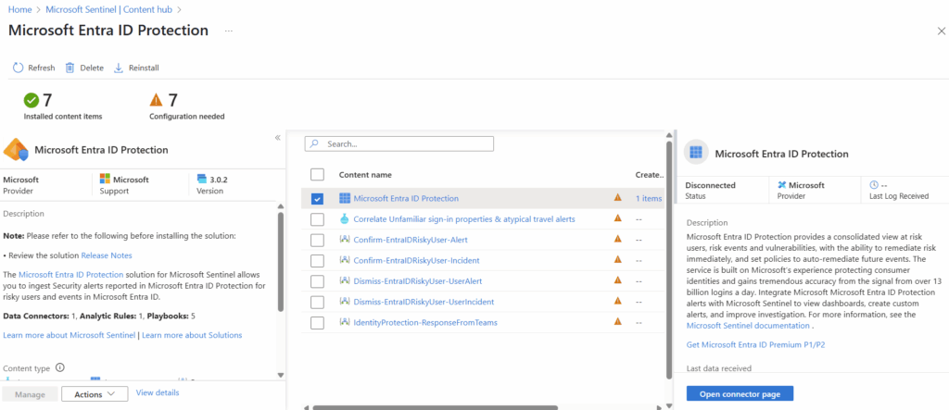The width and height of the screenshot is (949, 410).
Task: Collapse the left details pane with the double chevron
Action: [x=278, y=138]
